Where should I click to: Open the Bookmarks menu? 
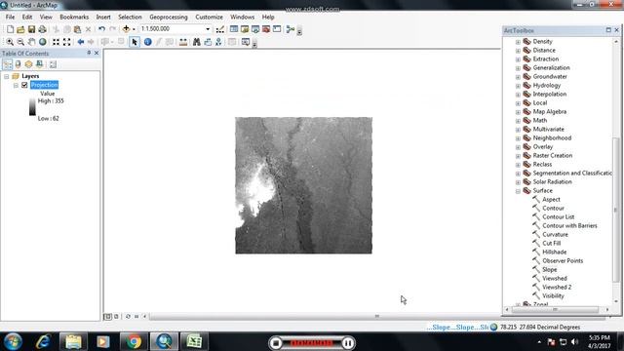pos(74,18)
